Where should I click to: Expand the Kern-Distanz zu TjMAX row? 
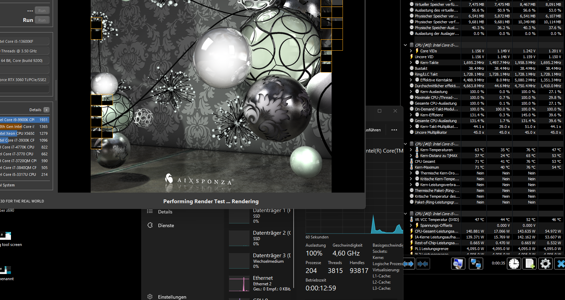[411, 156]
